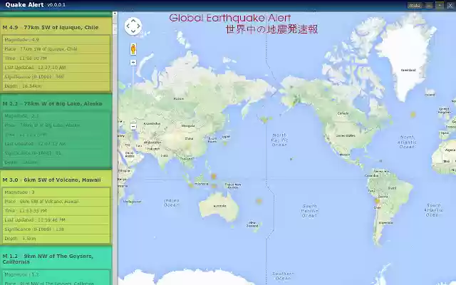Screen dimensions: 456x285
Task: Mute alert sounds with the mute button
Action: coord(415,5)
